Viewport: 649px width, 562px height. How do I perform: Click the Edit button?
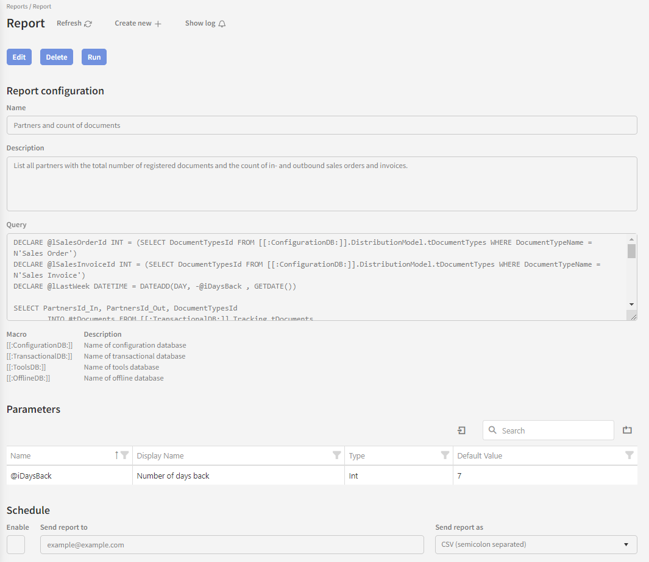(x=19, y=57)
